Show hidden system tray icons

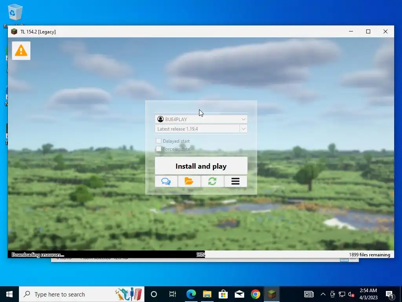(323, 294)
